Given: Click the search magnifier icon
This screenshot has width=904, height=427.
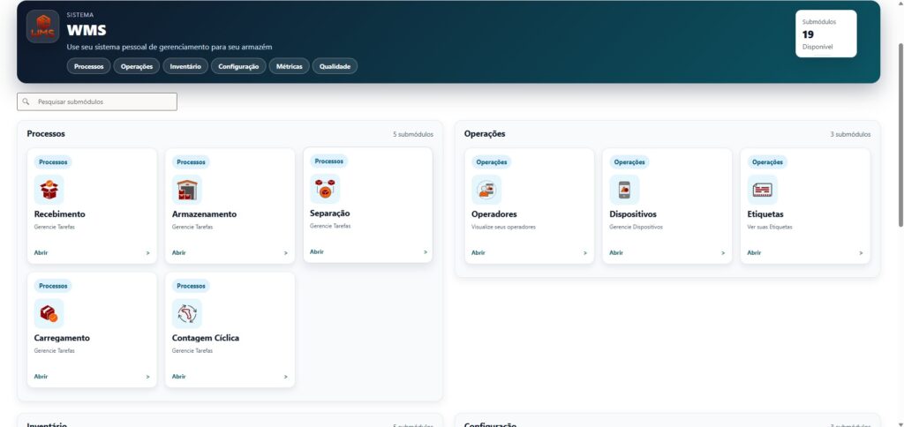Looking at the screenshot, I should point(26,101).
